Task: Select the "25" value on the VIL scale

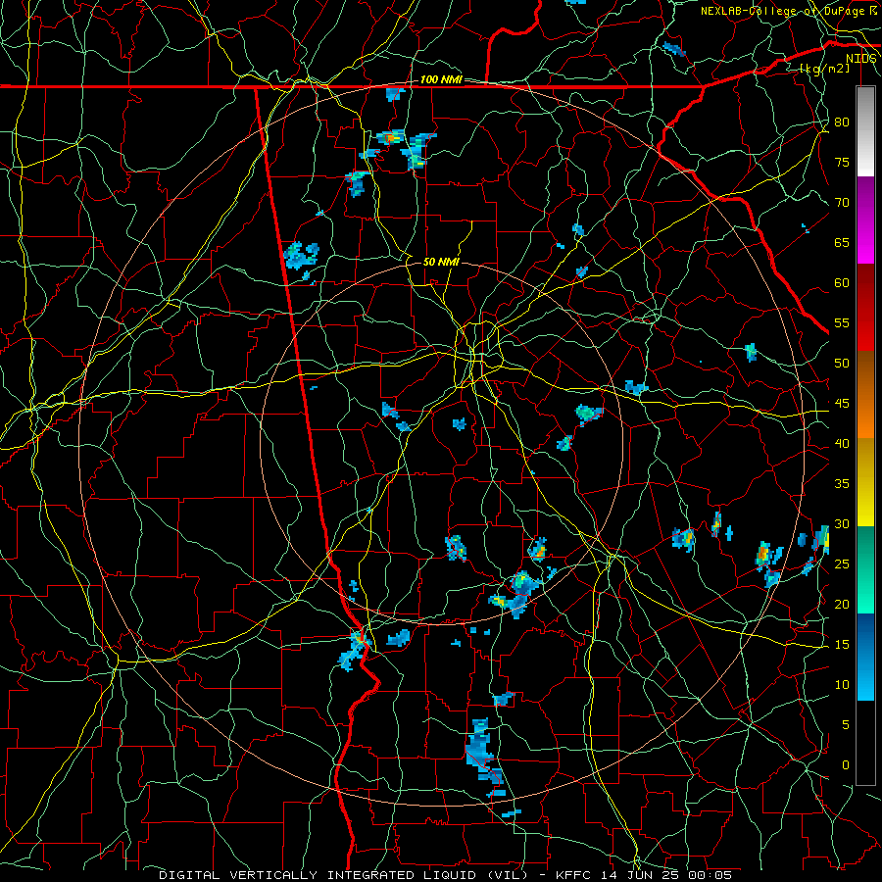Action: 842,564
